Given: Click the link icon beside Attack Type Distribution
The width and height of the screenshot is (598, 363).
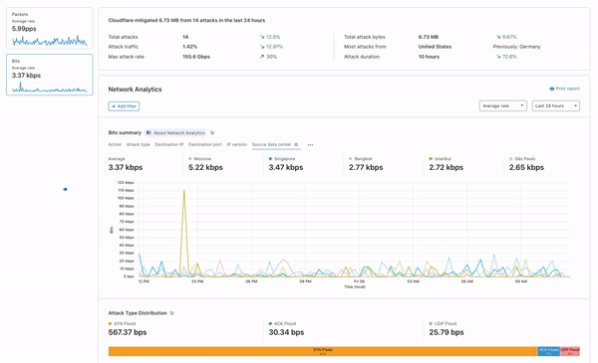Looking at the screenshot, I should point(171,313).
